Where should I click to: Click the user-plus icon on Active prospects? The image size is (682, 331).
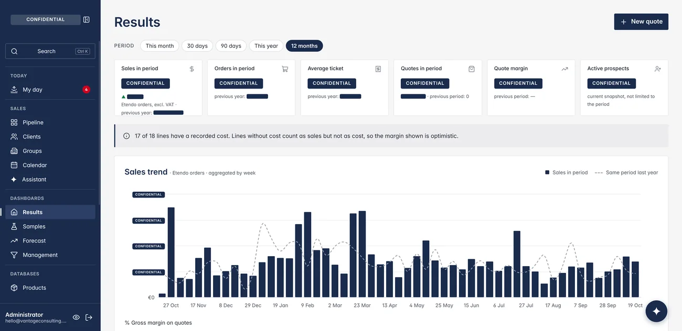tap(658, 69)
